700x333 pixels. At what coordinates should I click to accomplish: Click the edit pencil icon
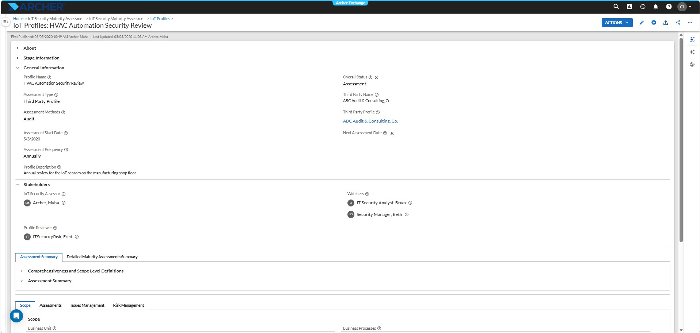pyautogui.click(x=642, y=23)
